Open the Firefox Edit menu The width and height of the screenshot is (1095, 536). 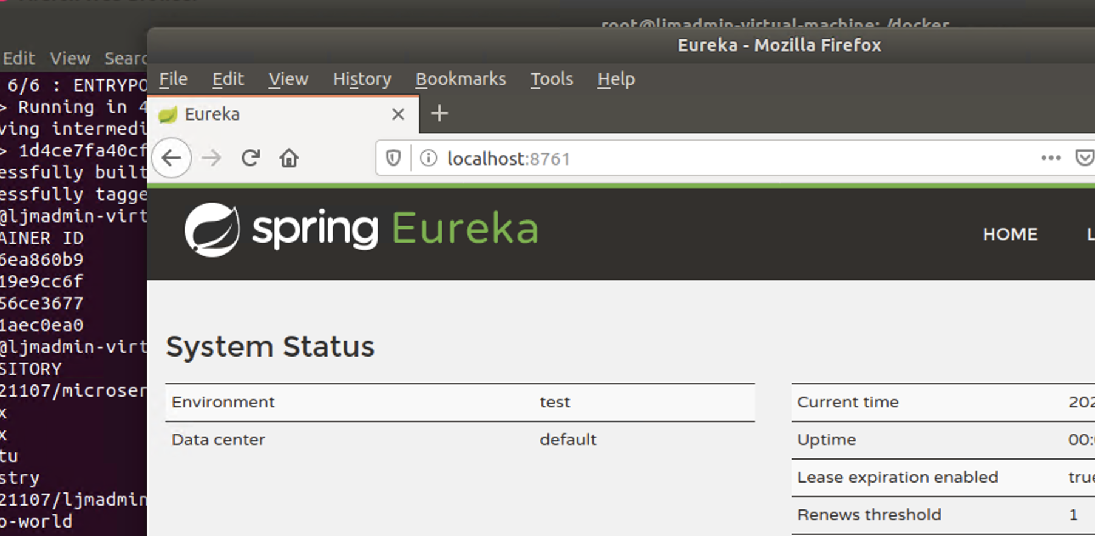coord(228,79)
